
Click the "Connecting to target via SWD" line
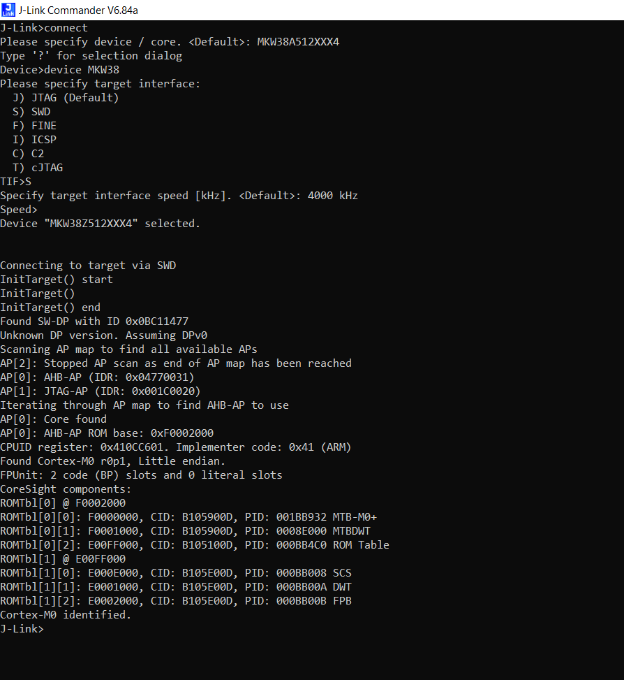pos(88,266)
